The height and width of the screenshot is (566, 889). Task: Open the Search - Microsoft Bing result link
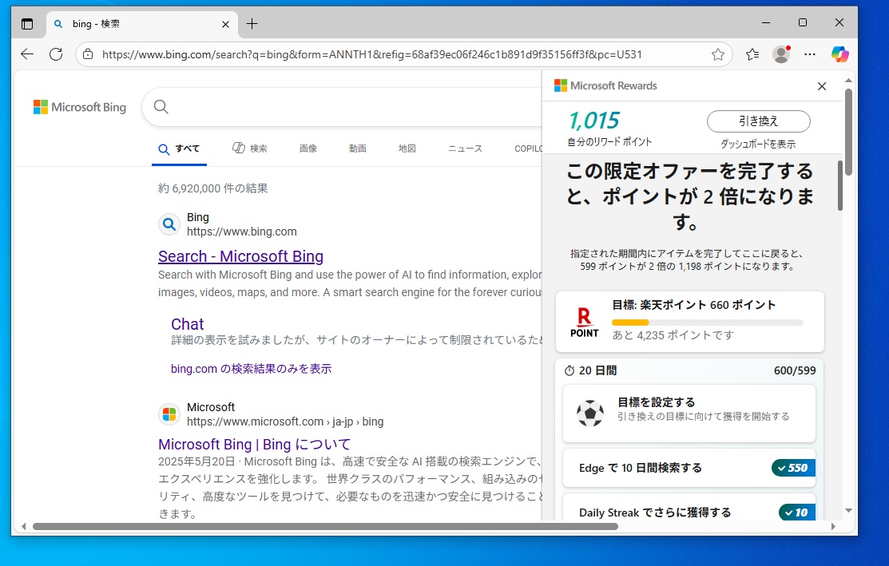241,256
